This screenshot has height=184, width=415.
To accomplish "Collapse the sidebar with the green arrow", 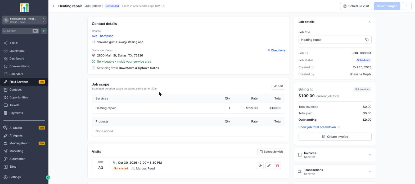I will pos(48,177).
